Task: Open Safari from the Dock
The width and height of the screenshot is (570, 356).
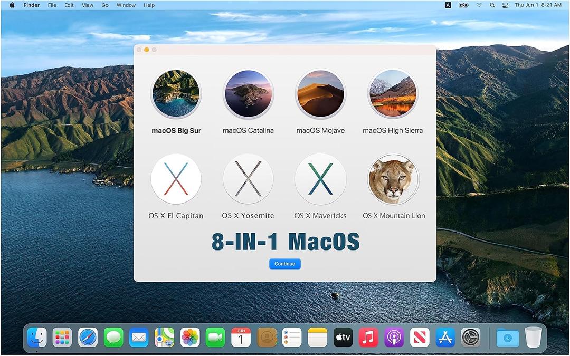Action: 88,337
